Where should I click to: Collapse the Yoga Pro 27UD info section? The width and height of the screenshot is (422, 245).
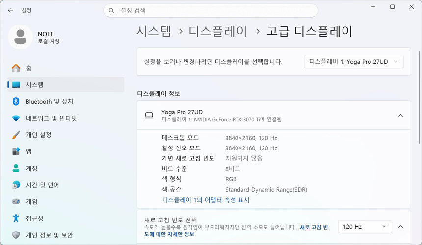pyautogui.click(x=400, y=116)
